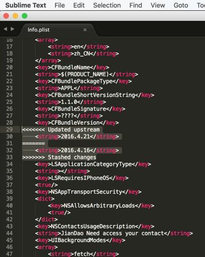Click the opening dict tag on line 39
Viewport: 205px width, 257px height.
pyautogui.click(x=45, y=199)
